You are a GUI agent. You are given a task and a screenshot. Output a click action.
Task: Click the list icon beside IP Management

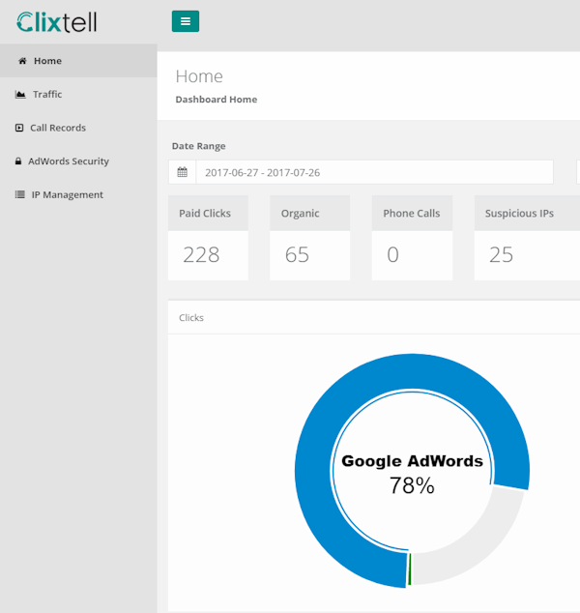[x=20, y=194]
